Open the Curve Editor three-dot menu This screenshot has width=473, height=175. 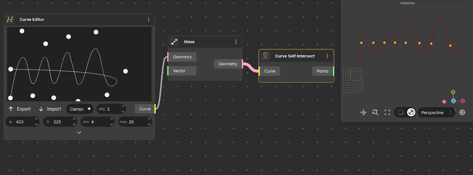tap(148, 19)
